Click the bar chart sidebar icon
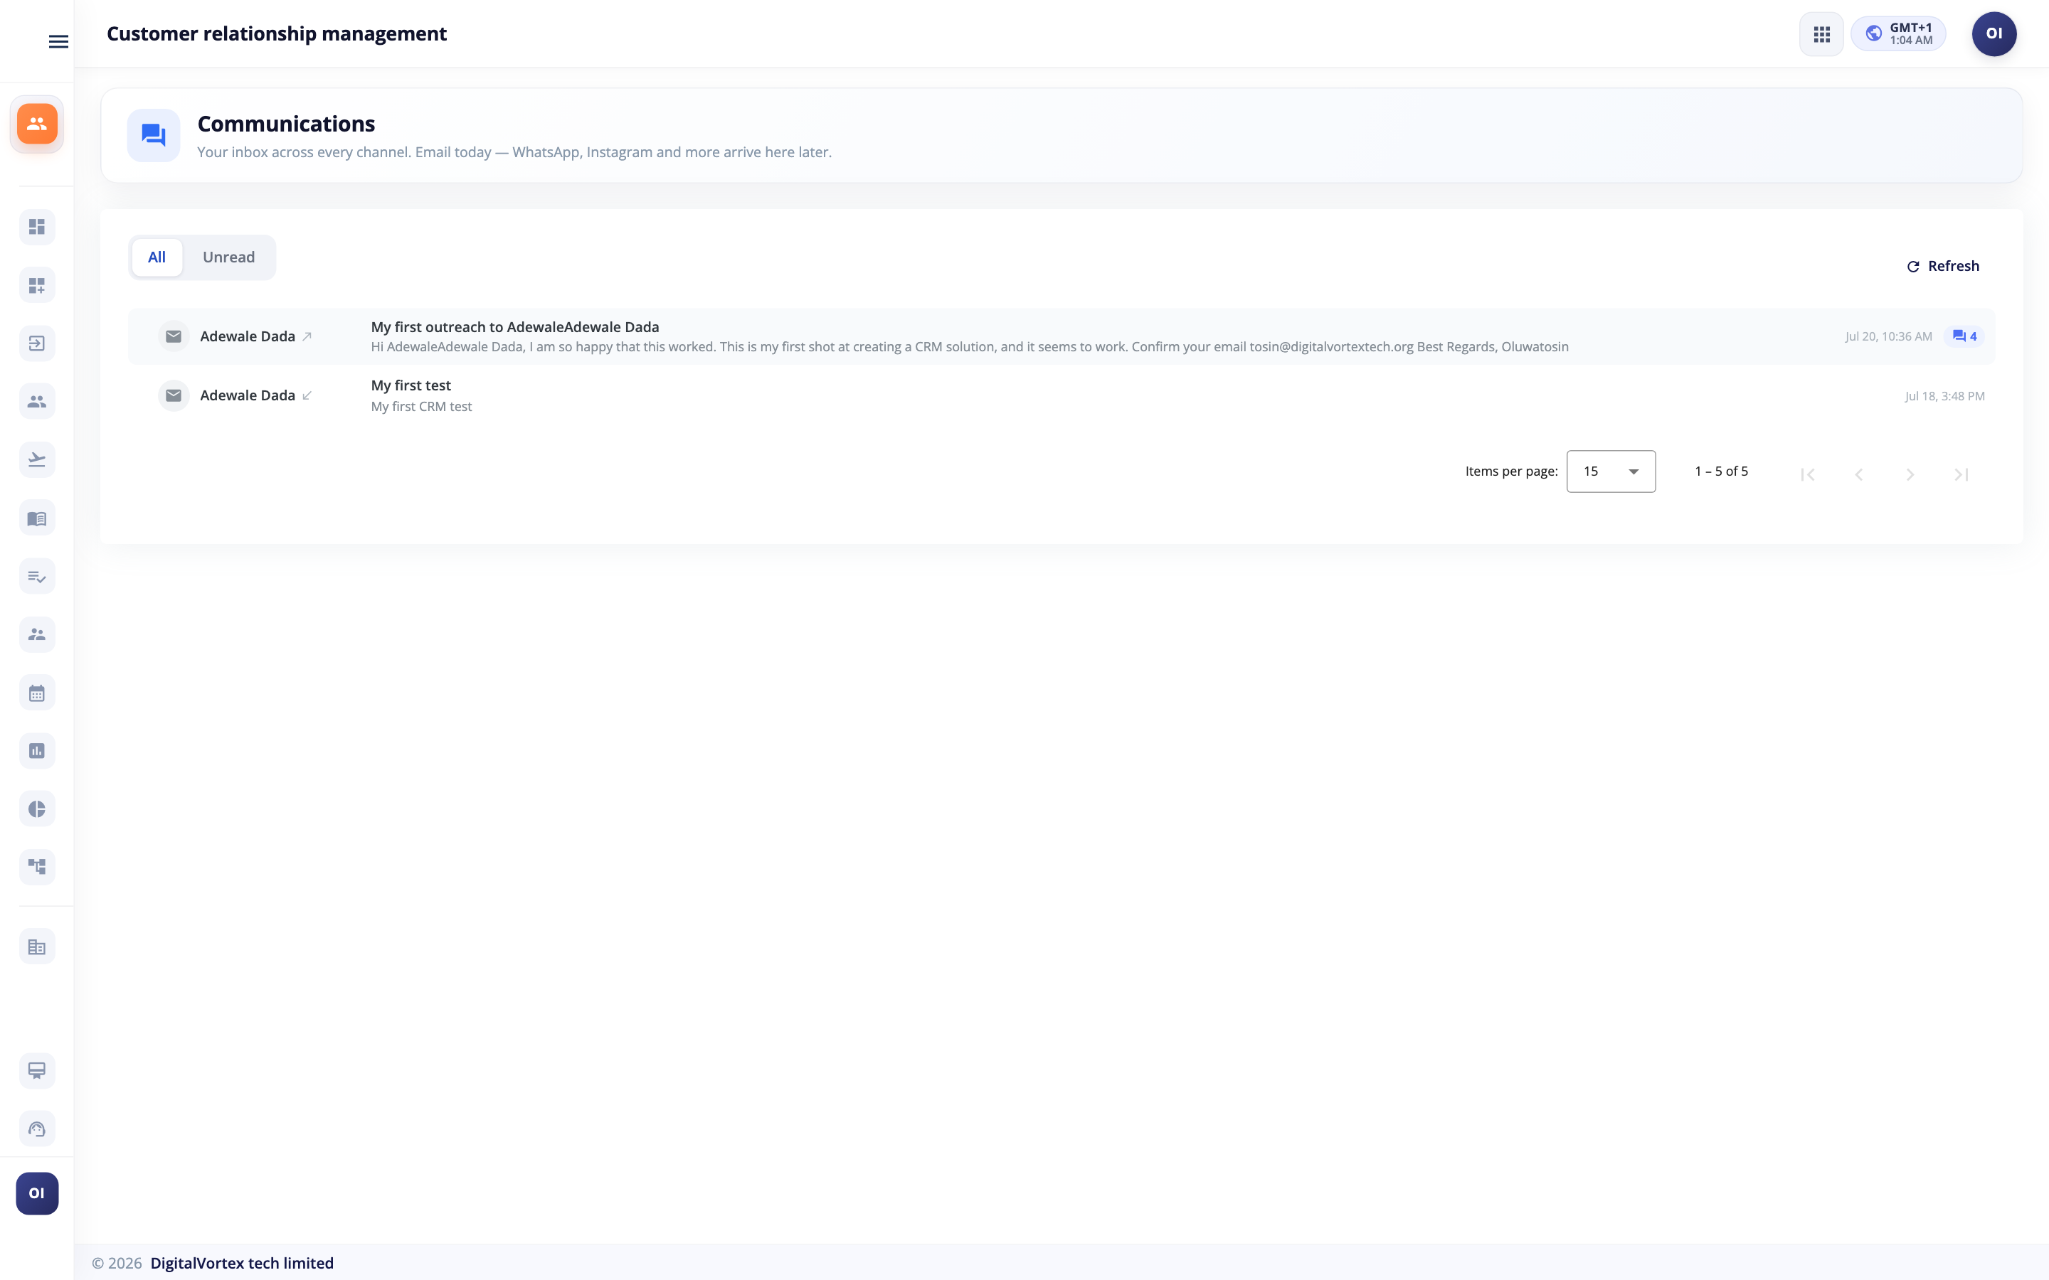The image size is (2049, 1280). coord(36,751)
